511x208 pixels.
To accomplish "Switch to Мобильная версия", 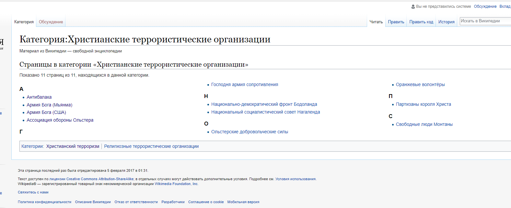I will [243, 202].
